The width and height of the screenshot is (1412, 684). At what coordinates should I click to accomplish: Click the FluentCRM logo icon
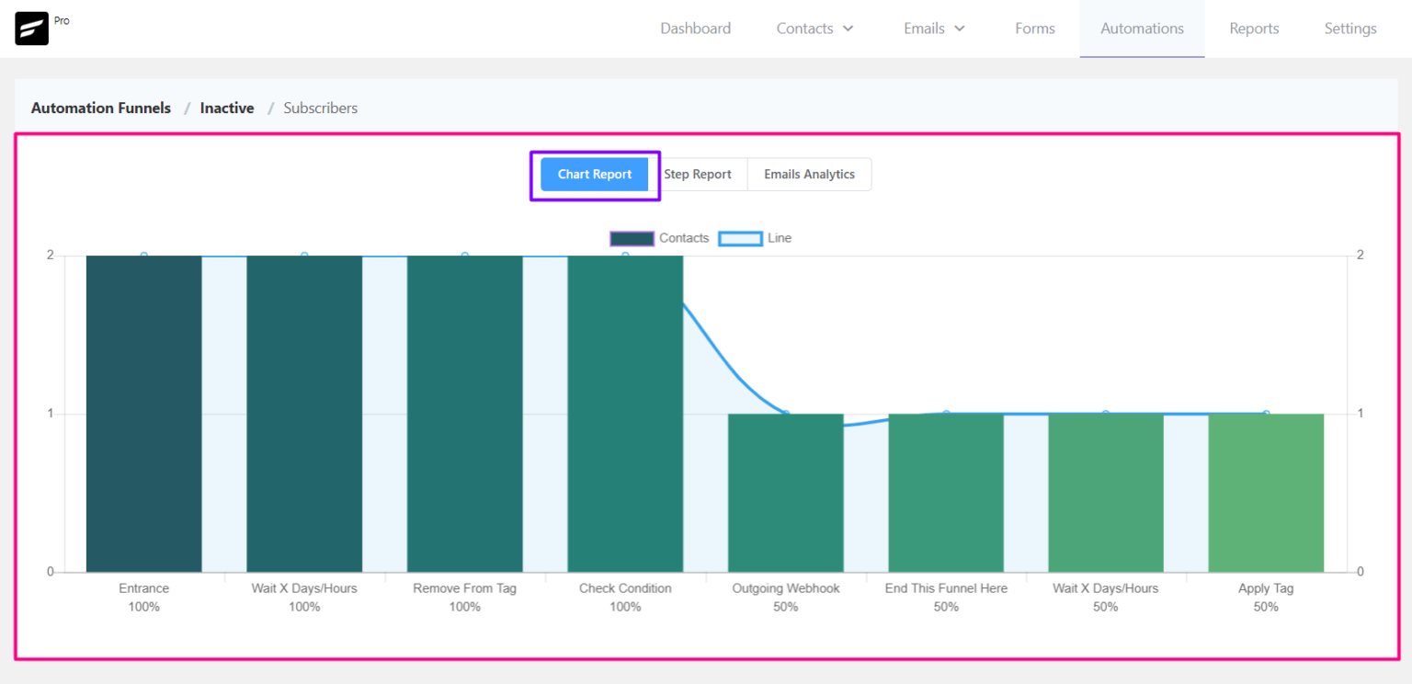[31, 28]
